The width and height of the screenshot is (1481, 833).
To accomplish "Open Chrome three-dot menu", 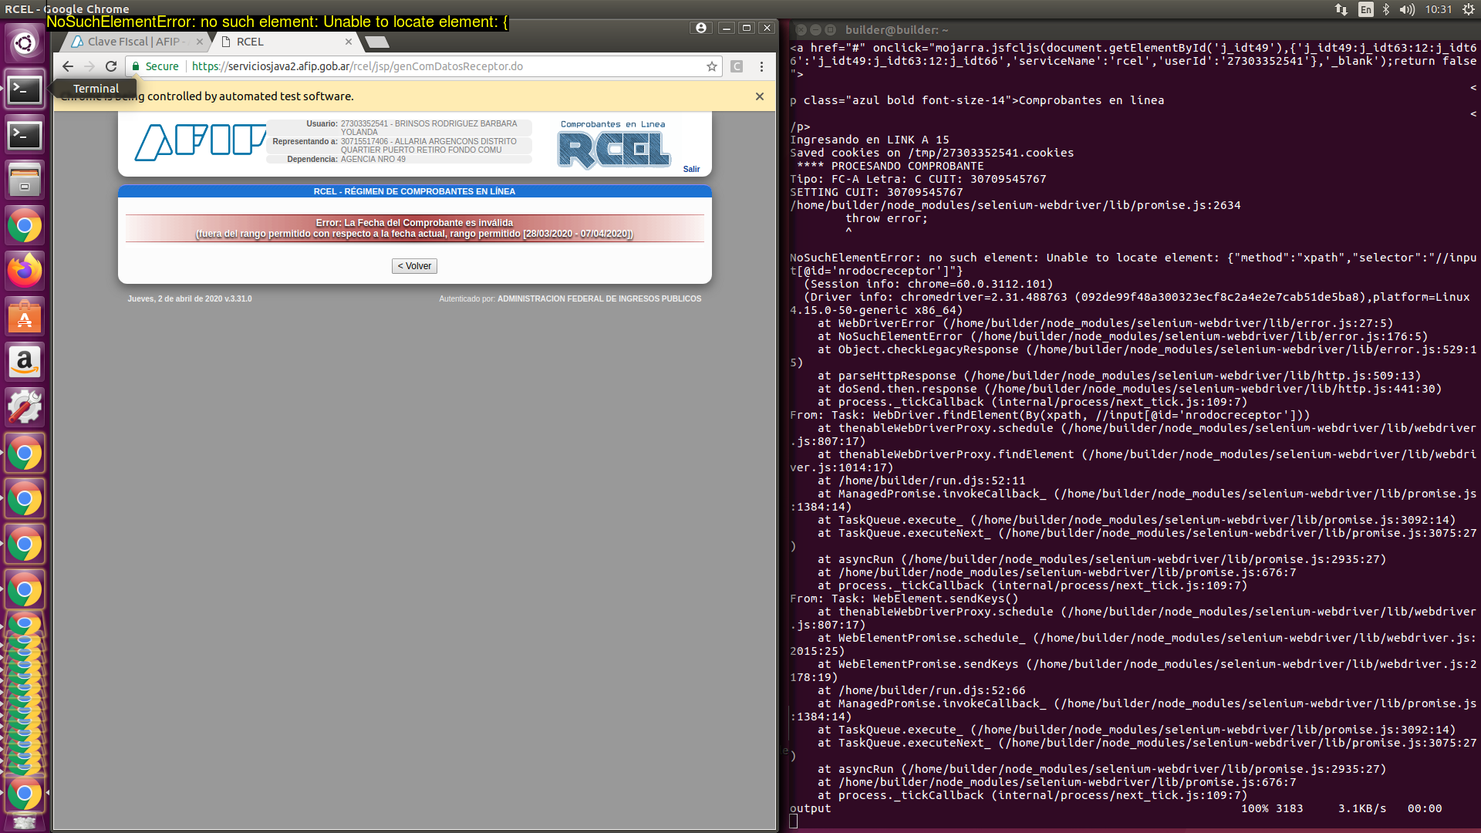I will (x=761, y=66).
